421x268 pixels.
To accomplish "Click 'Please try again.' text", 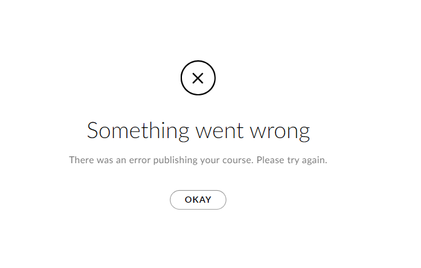I will 292,160.
